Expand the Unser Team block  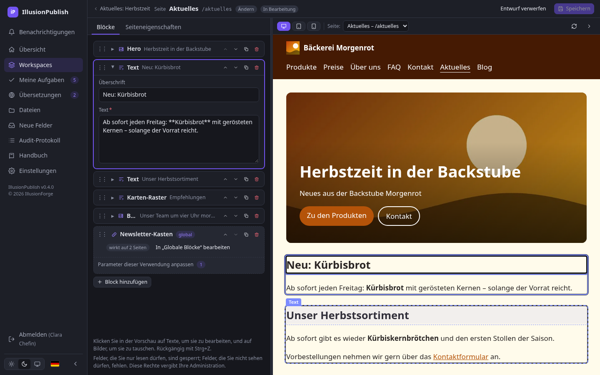click(112, 216)
